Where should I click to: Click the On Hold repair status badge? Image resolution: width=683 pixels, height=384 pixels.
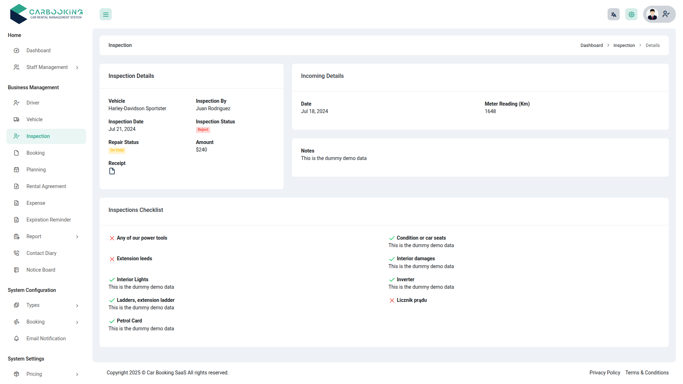point(117,150)
